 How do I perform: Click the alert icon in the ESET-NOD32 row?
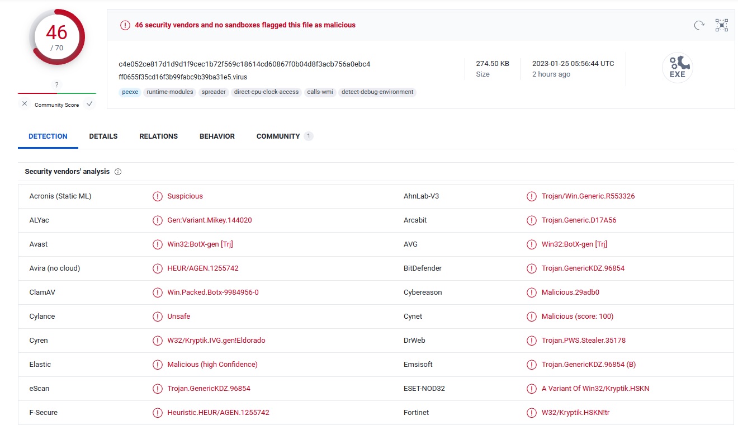(532, 389)
